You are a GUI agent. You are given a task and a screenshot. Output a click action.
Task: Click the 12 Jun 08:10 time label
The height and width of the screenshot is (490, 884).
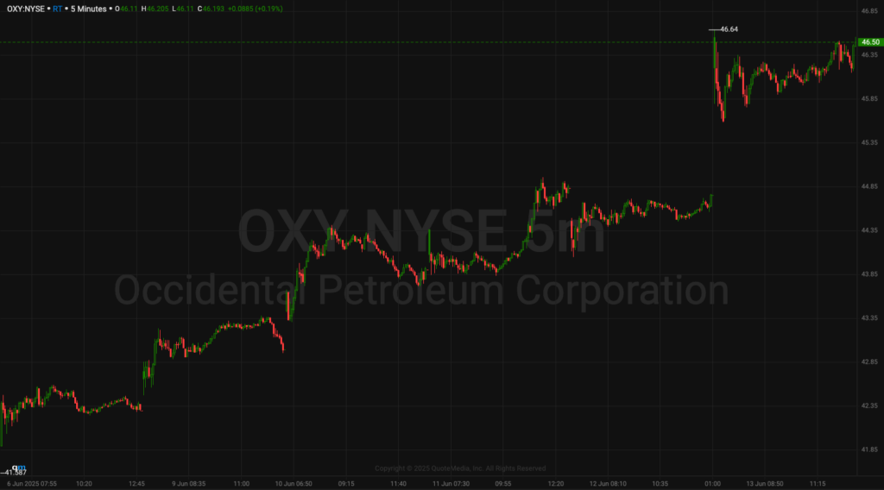pos(608,484)
